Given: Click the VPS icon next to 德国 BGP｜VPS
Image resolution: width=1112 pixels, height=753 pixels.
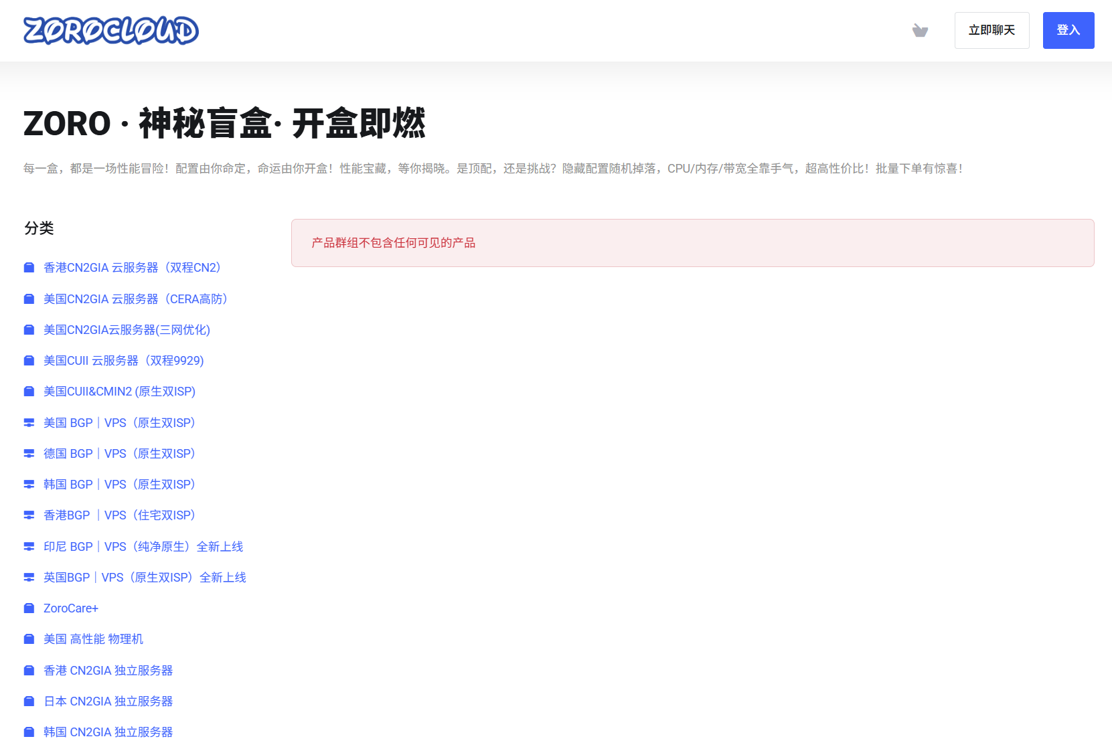Looking at the screenshot, I should (29, 453).
